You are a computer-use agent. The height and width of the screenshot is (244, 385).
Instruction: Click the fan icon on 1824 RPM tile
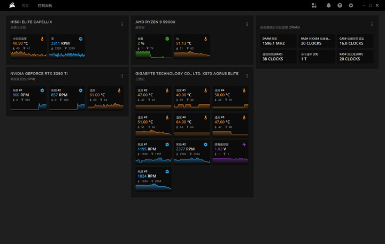(x=167, y=172)
